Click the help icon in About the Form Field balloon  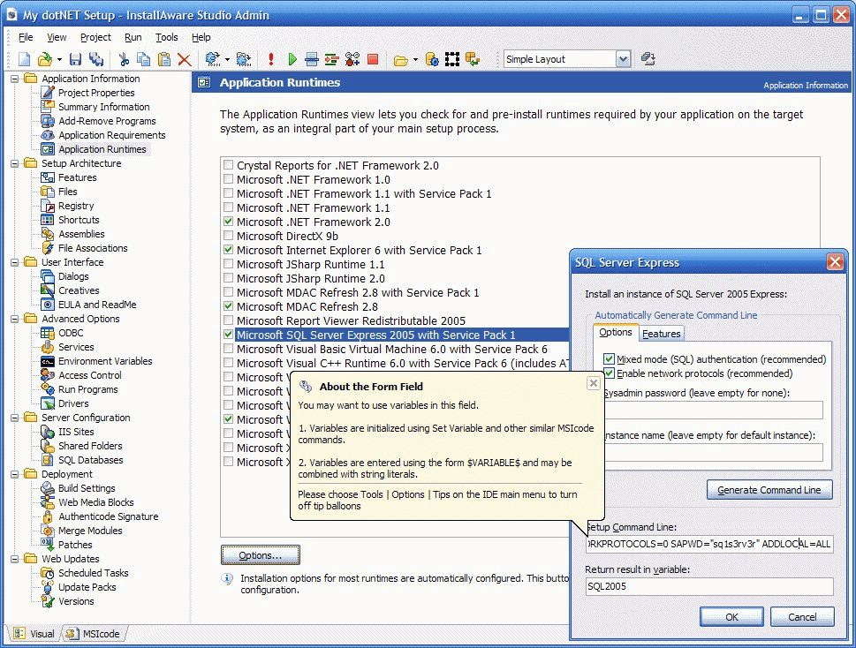[x=306, y=386]
